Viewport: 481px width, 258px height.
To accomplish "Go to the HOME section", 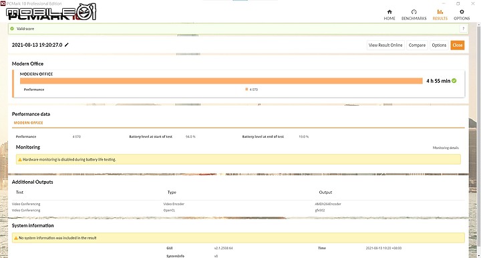I will [389, 15].
